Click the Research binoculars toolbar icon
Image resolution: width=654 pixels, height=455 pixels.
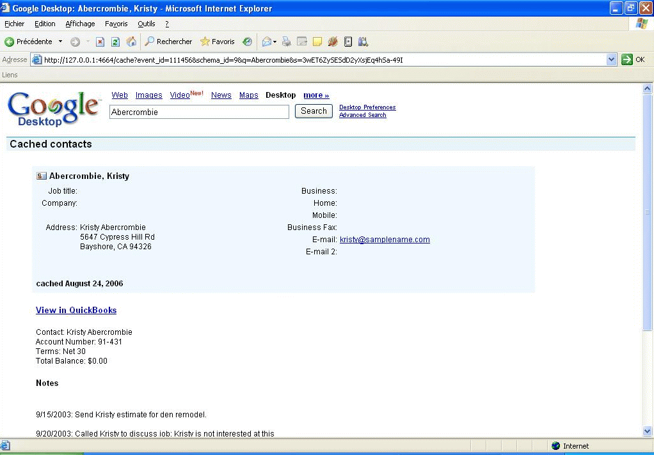pyautogui.click(x=363, y=42)
